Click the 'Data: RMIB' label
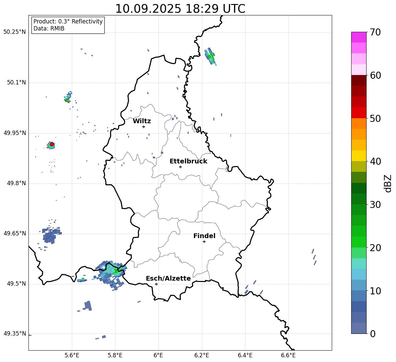 (49, 28)
